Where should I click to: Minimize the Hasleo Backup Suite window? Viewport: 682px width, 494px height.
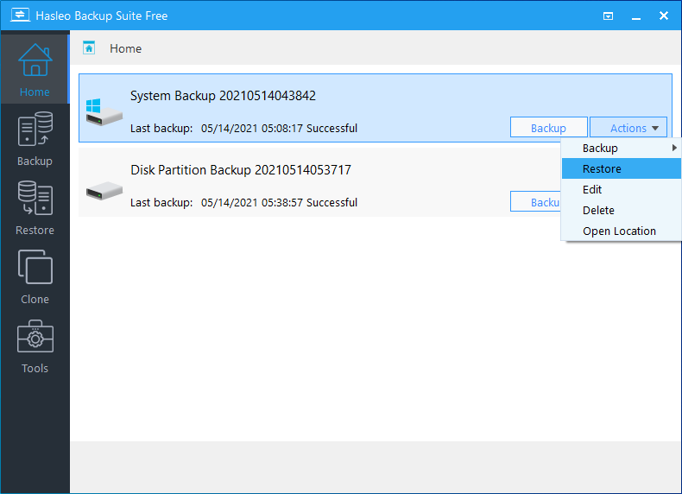coord(636,16)
